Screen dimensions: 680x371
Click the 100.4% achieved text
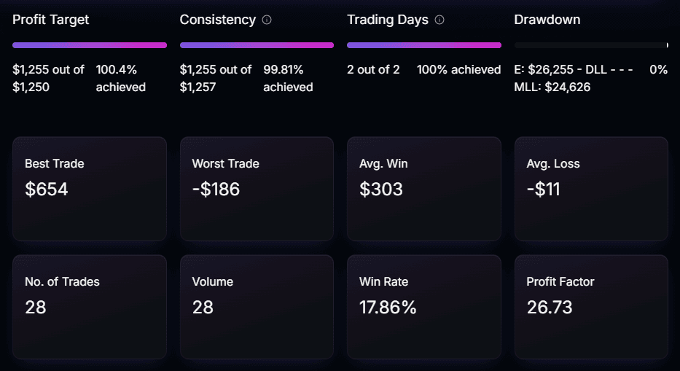coord(121,79)
